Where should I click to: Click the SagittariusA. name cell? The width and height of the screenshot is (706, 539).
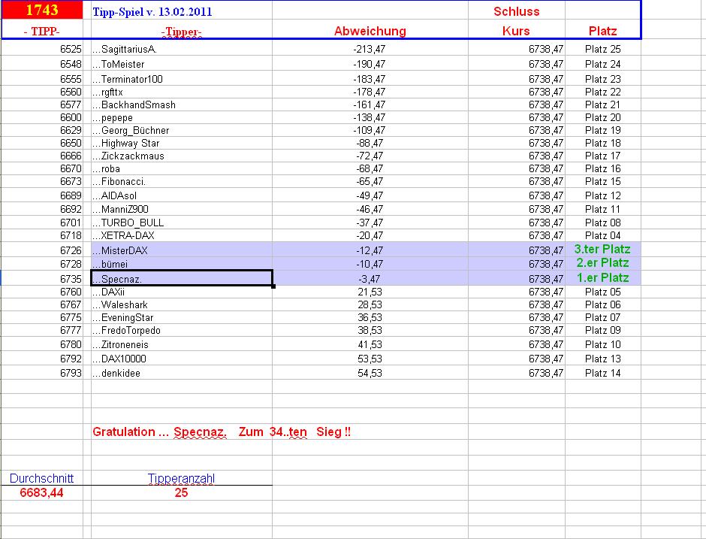[182, 49]
